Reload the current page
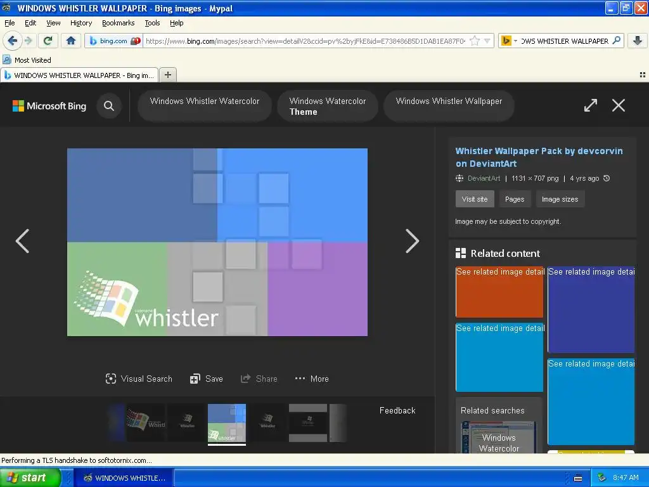The height and width of the screenshot is (487, 649). coord(48,41)
